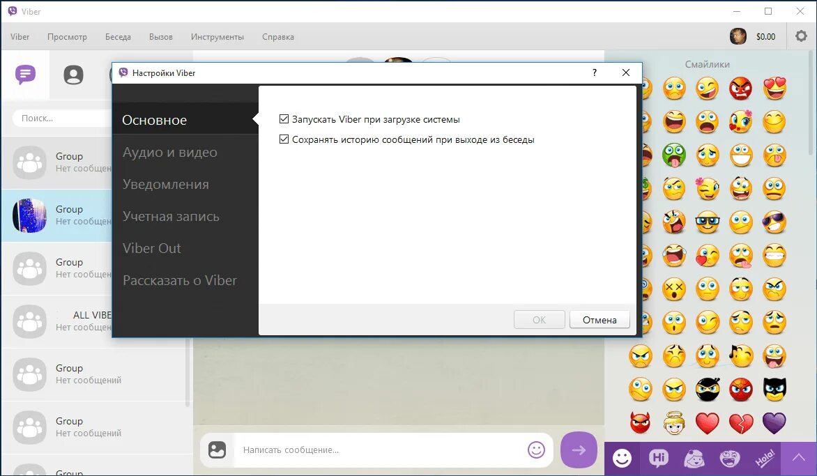Open the Просмотр menu

tap(67, 36)
